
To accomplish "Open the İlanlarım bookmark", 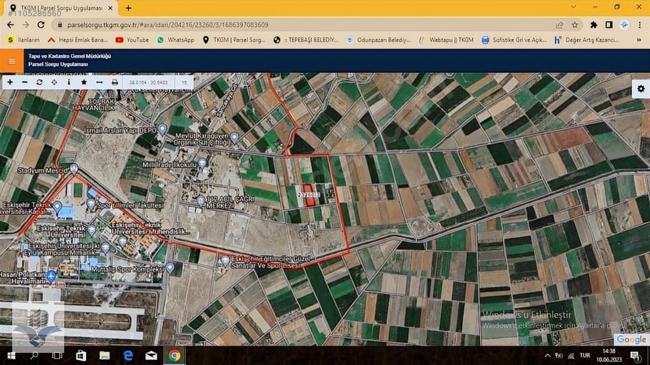I will [24, 40].
